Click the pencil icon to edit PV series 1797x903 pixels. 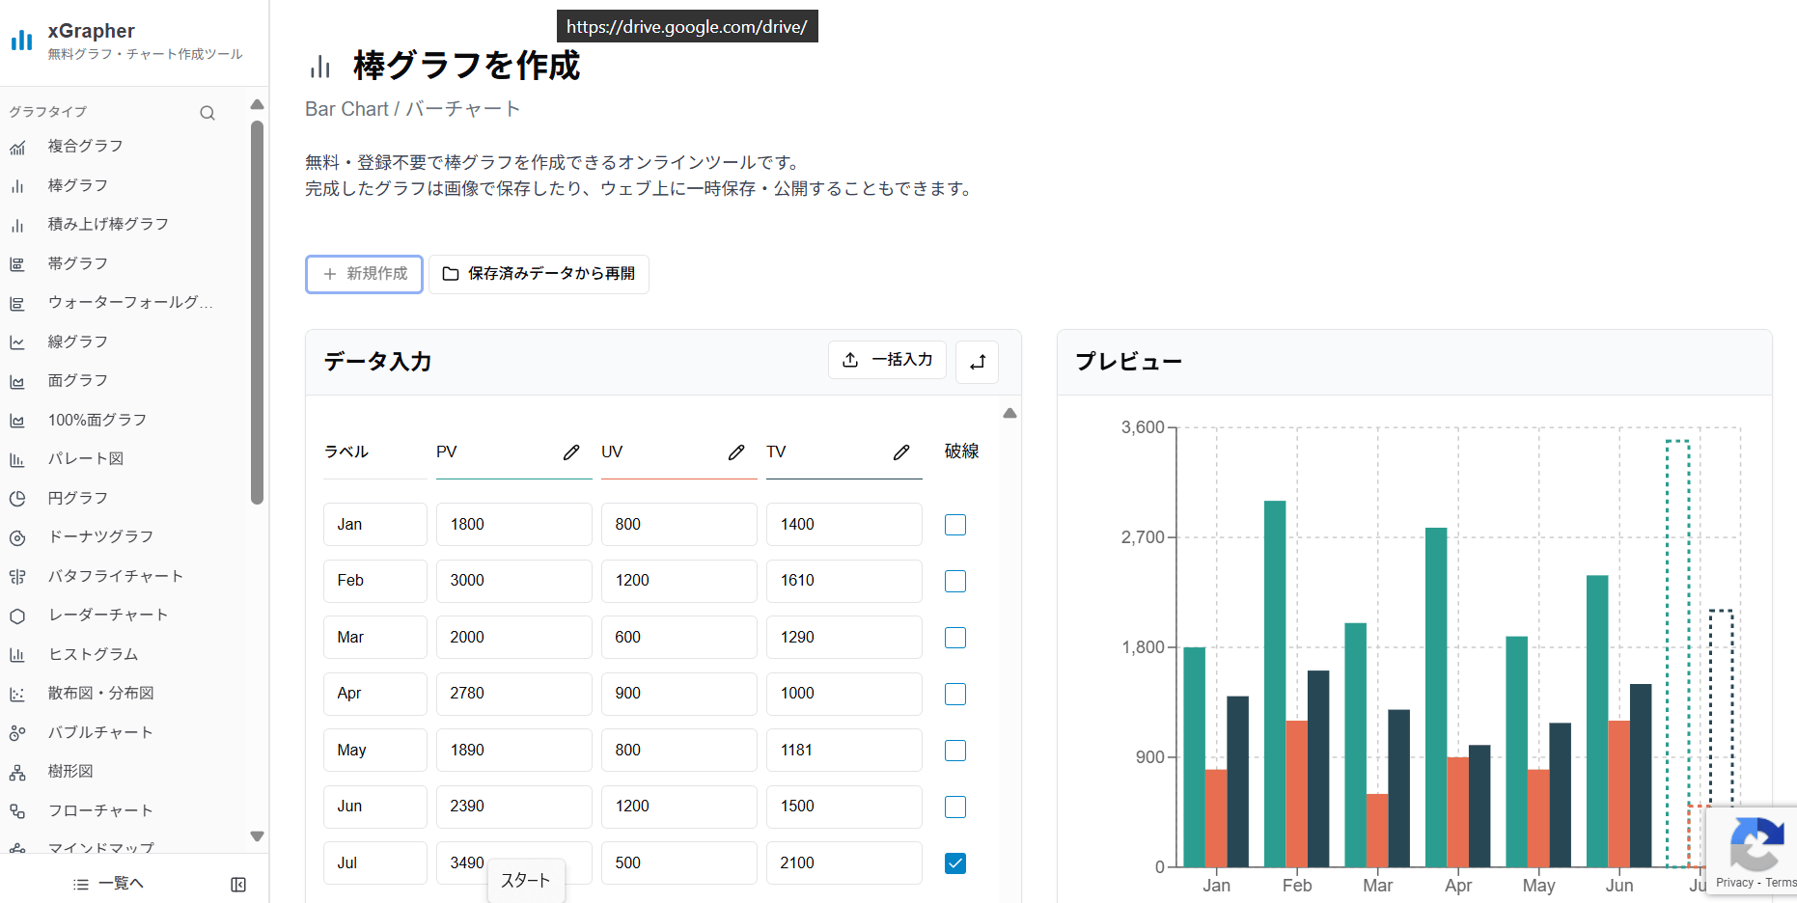click(x=571, y=451)
